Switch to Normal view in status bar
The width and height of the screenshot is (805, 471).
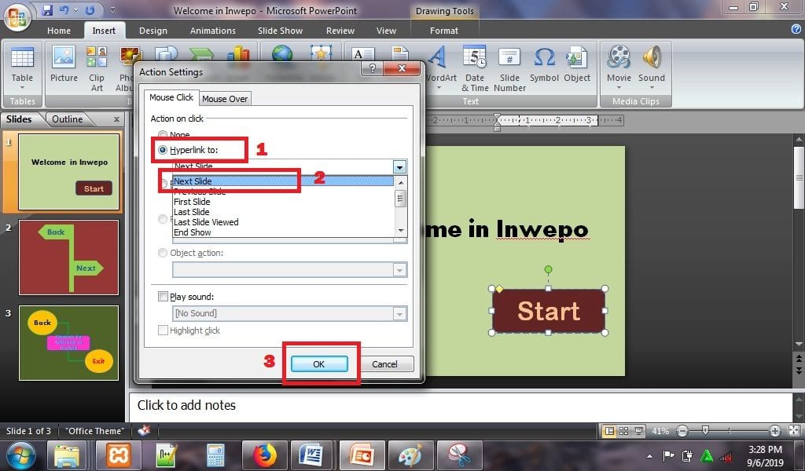[609, 431]
